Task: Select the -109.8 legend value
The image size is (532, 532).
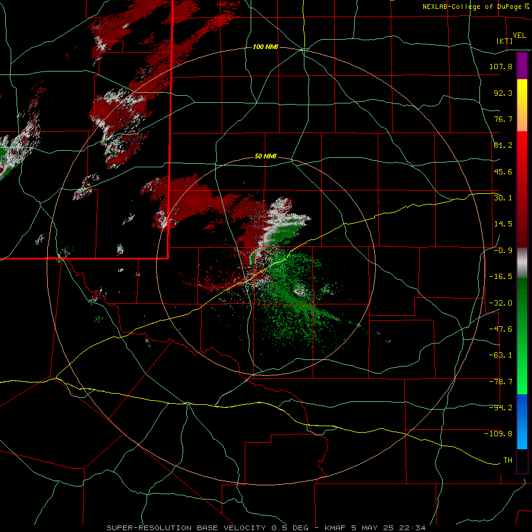Action: click(x=498, y=434)
